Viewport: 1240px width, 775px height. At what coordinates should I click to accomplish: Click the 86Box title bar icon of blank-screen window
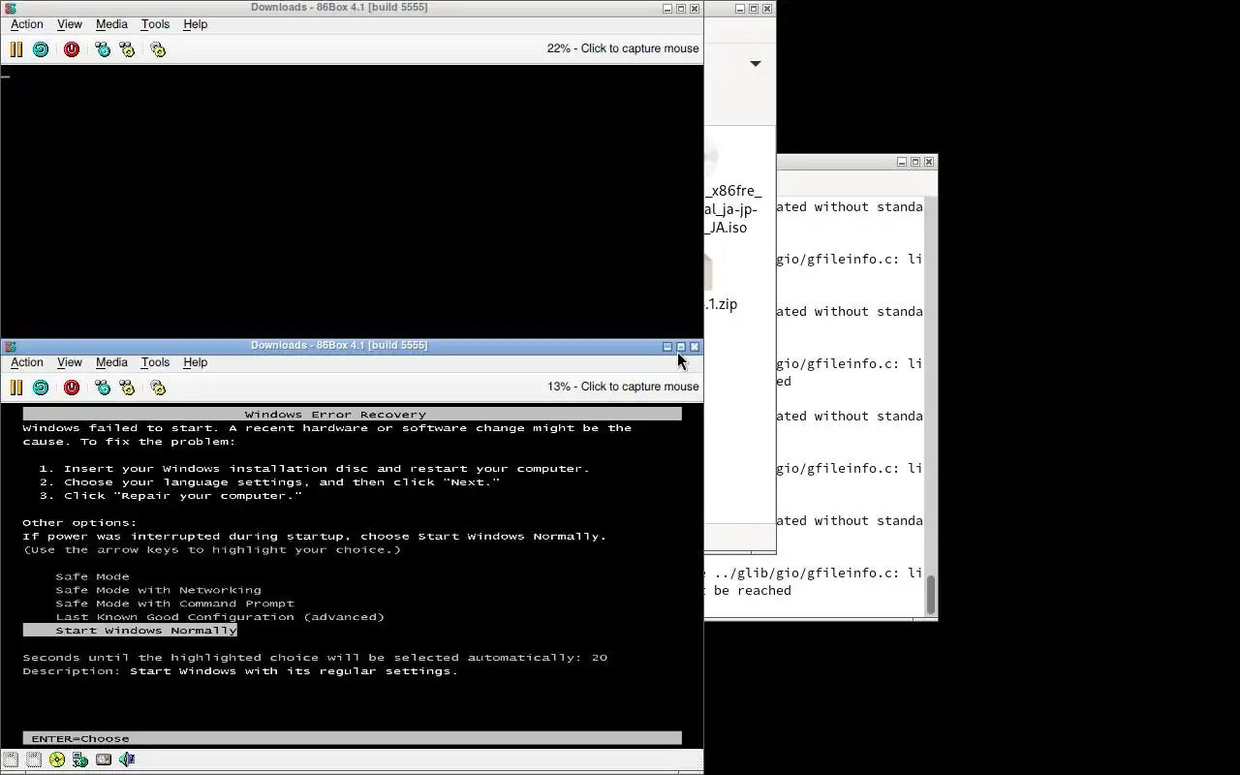coord(10,8)
